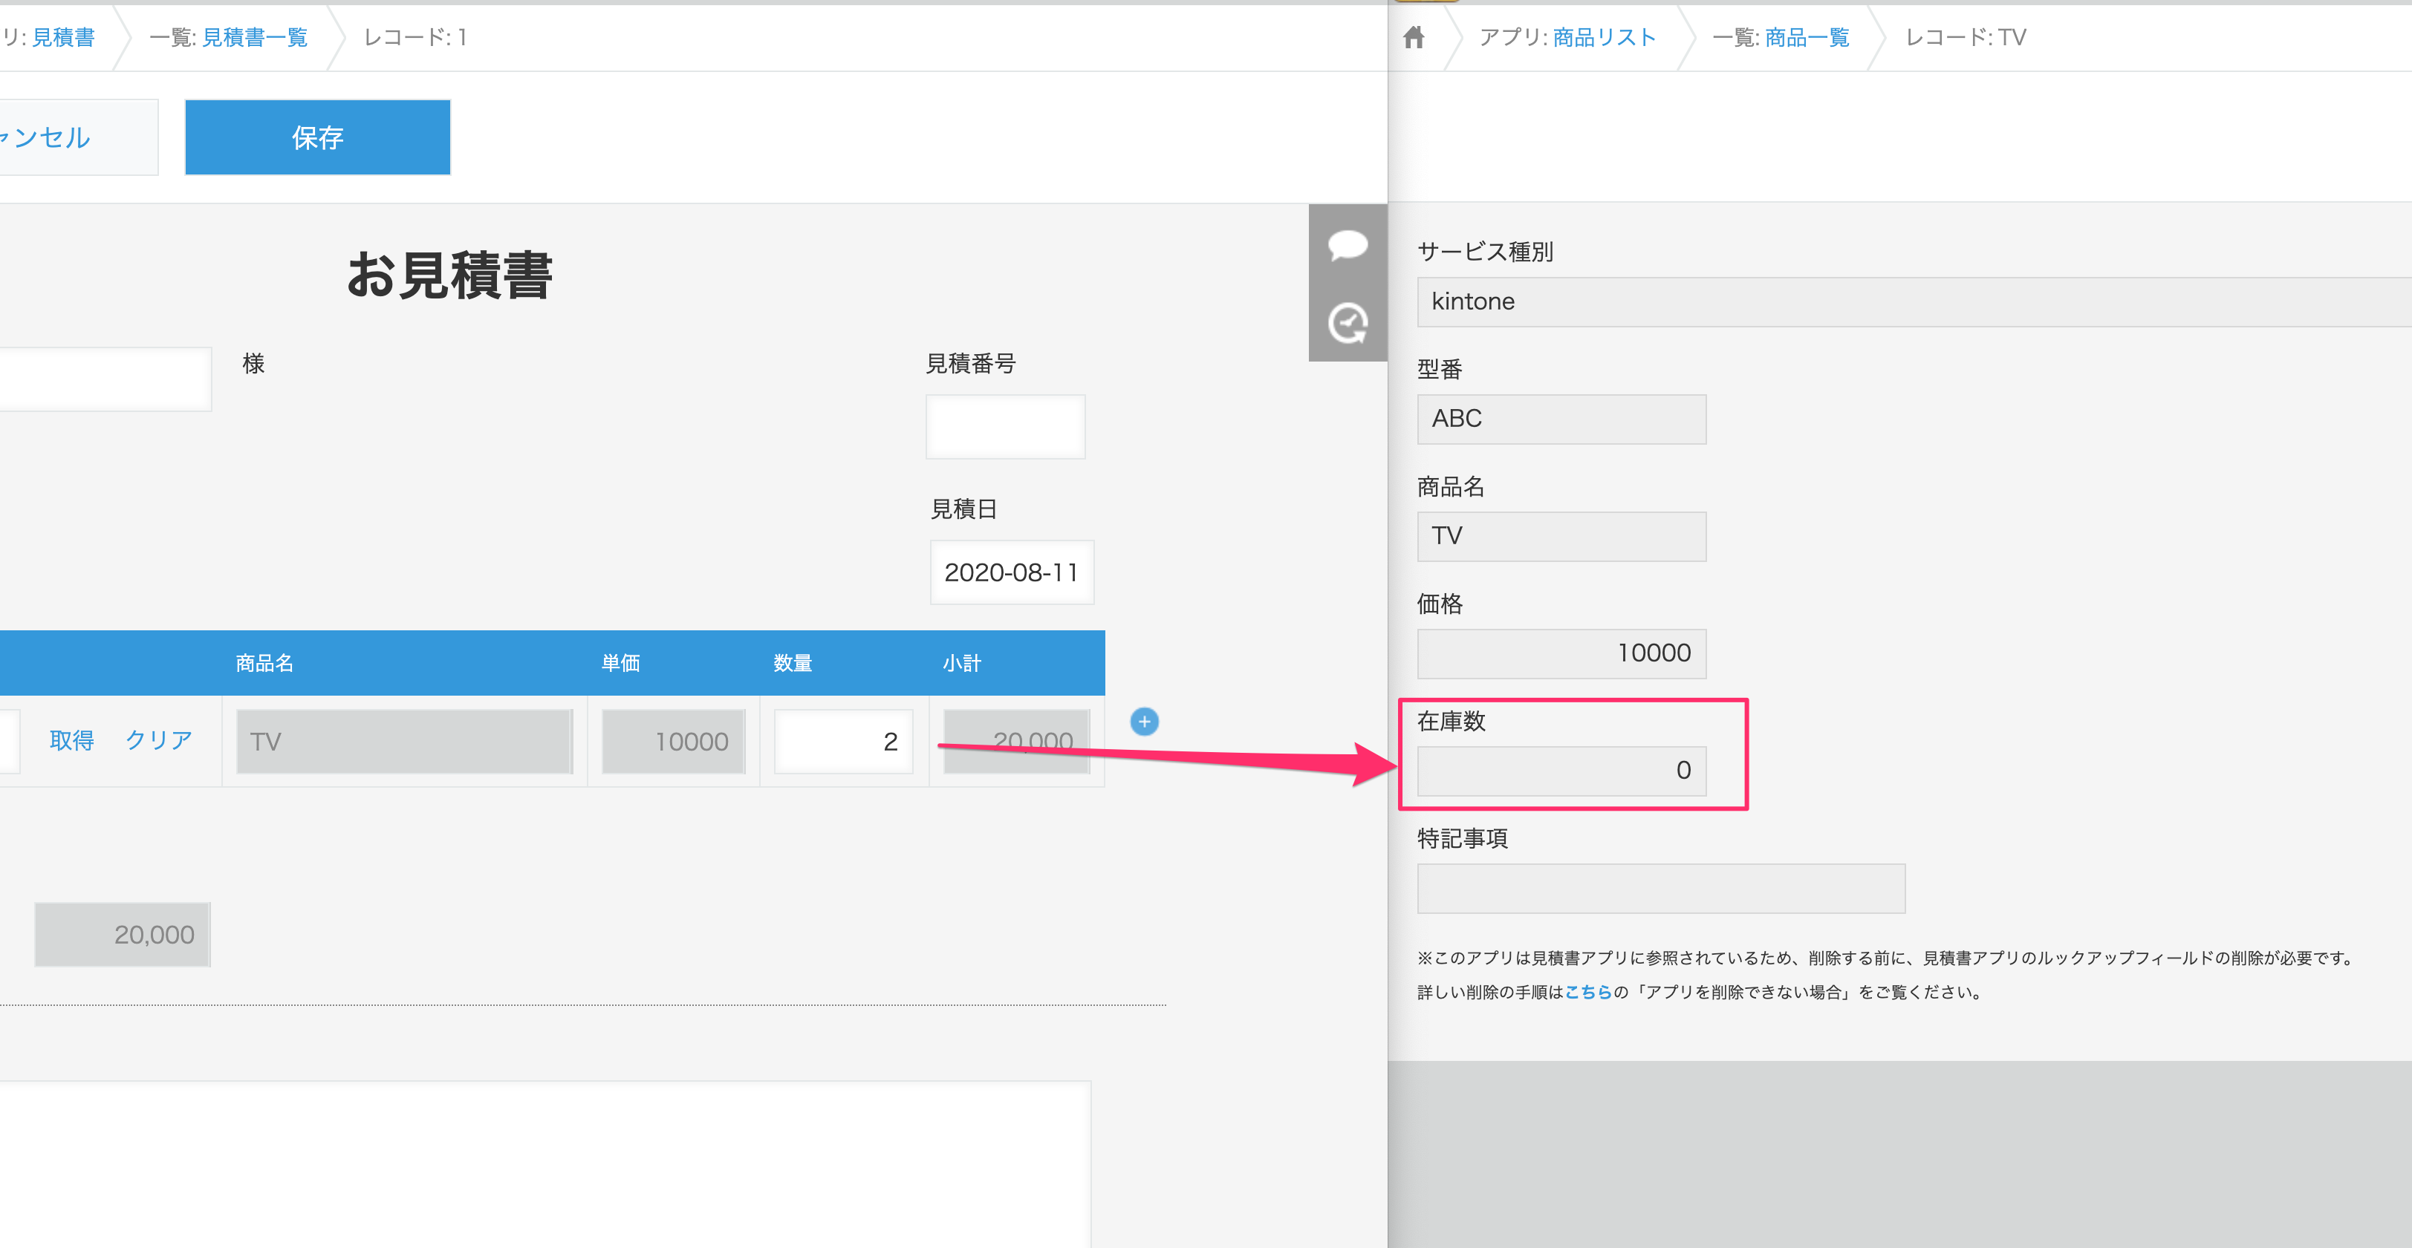
Task: Open the 商品一覧 view breadcrumb link
Action: (1806, 37)
